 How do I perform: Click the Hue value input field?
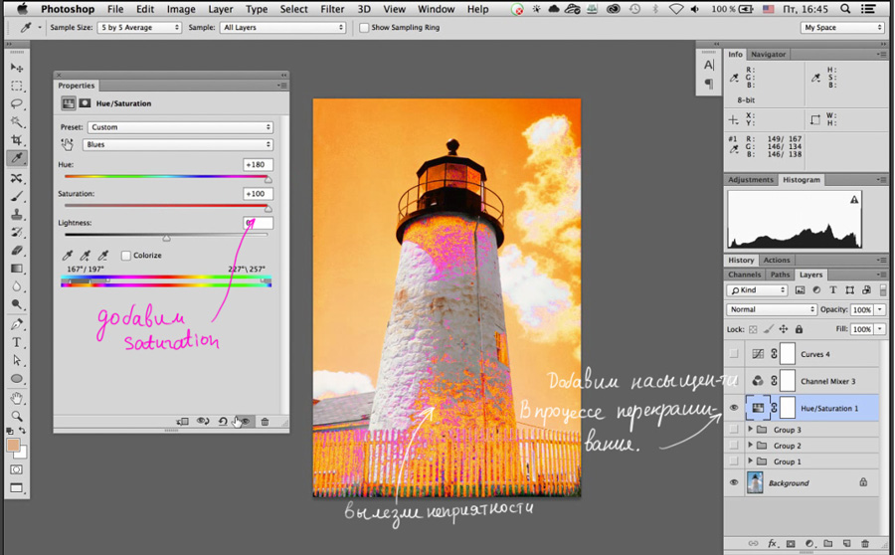coord(258,165)
